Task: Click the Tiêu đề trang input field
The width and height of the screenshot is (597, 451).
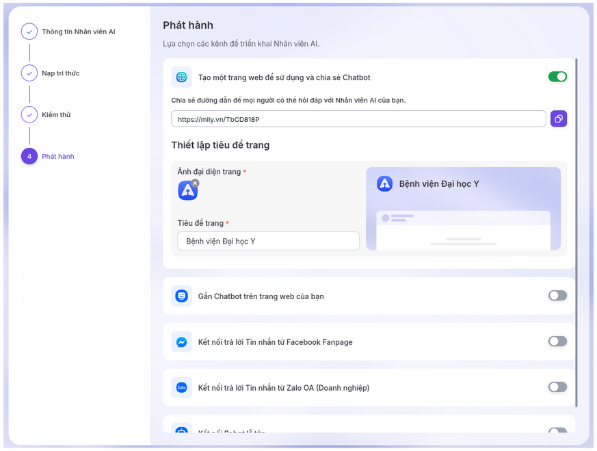Action: [x=268, y=241]
